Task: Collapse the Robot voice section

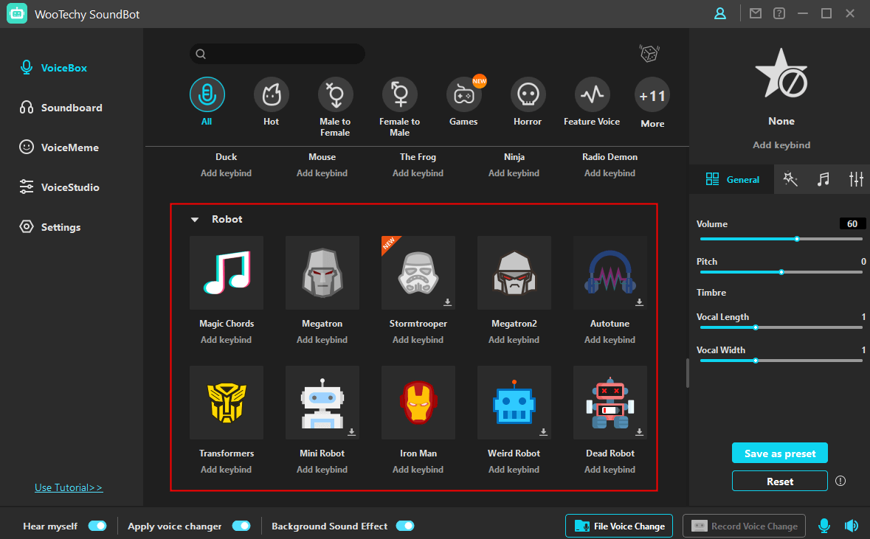Action: [195, 220]
